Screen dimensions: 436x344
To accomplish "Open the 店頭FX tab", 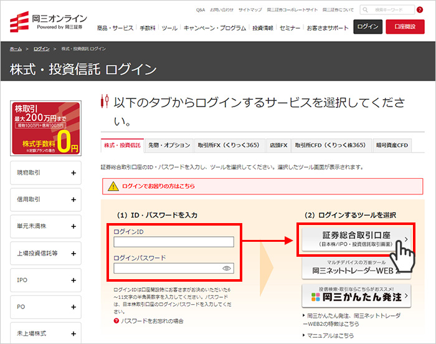I will (278, 145).
